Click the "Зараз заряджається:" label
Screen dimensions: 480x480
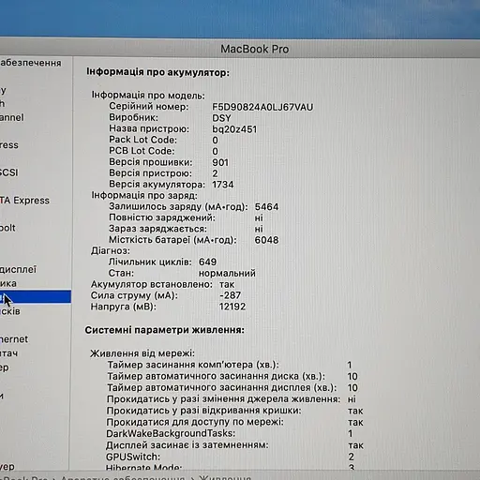tap(157, 229)
